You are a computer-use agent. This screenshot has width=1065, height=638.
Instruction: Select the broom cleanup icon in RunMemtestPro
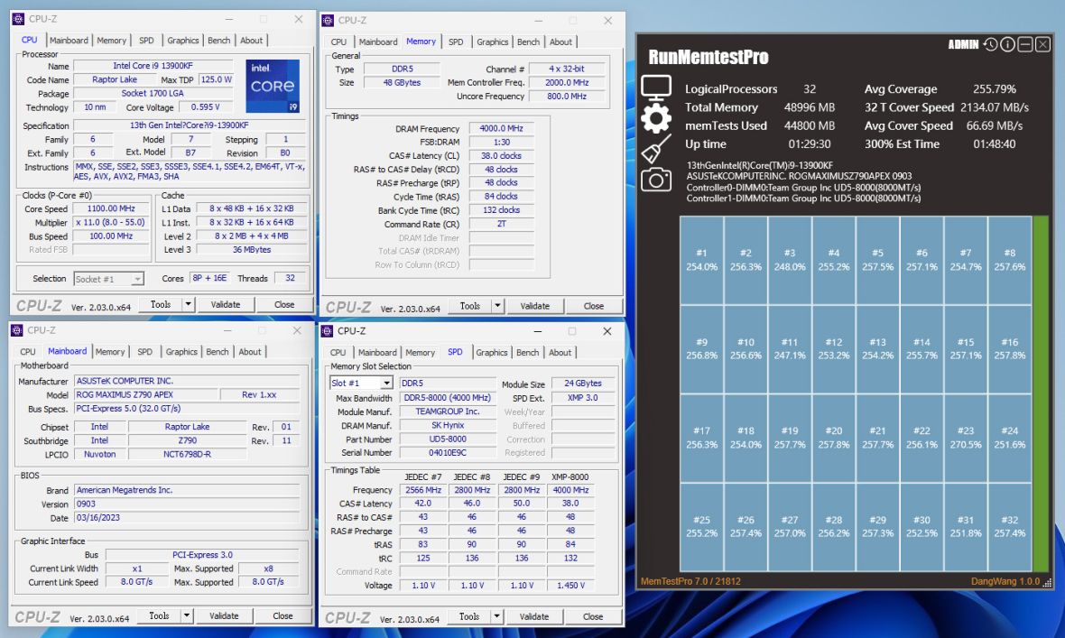pyautogui.click(x=657, y=144)
